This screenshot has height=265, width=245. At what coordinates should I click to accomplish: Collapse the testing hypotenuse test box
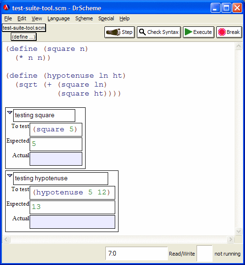click(x=9, y=176)
